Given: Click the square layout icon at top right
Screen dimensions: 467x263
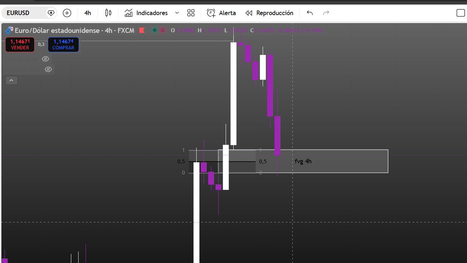Looking at the screenshot, I should 460,13.
